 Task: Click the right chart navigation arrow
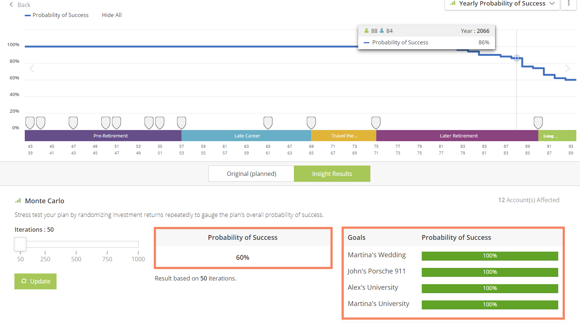point(567,68)
